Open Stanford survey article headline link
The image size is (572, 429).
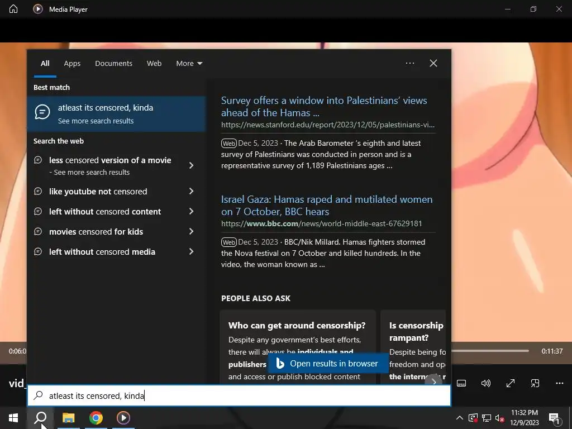pyautogui.click(x=324, y=107)
